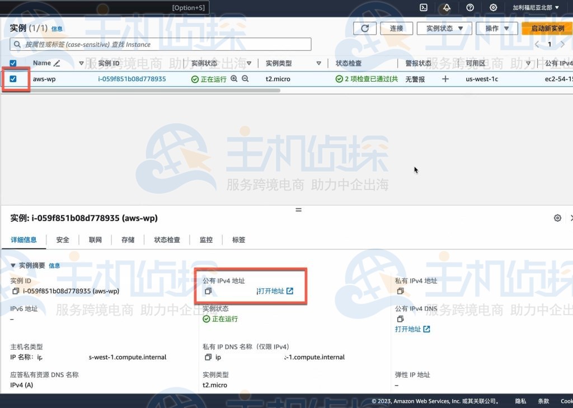Expand the 实例状态 dropdown
573x408 pixels.
click(444, 29)
